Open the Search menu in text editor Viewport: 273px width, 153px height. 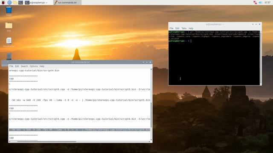24,66
